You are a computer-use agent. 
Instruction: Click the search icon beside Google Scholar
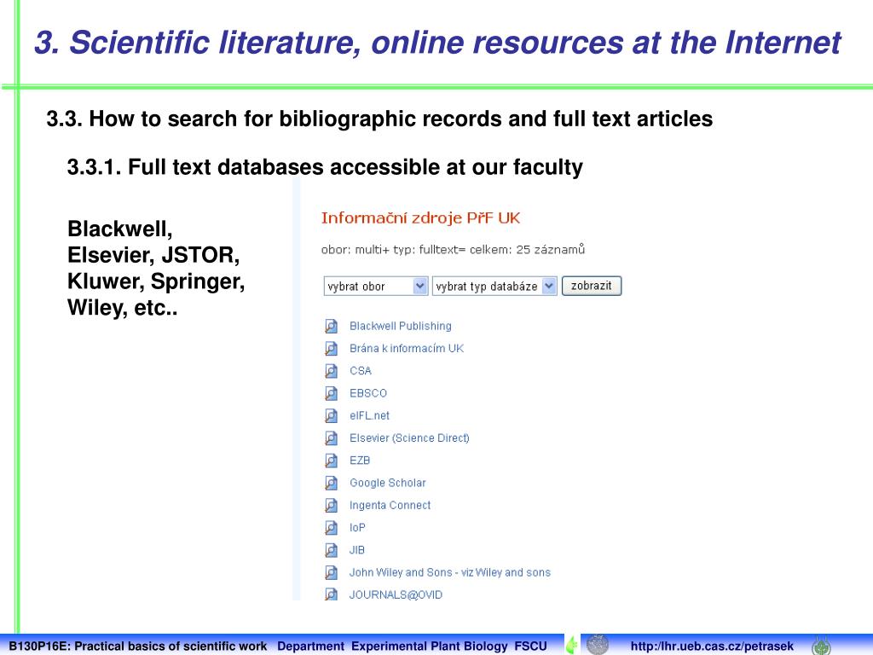[x=332, y=483]
